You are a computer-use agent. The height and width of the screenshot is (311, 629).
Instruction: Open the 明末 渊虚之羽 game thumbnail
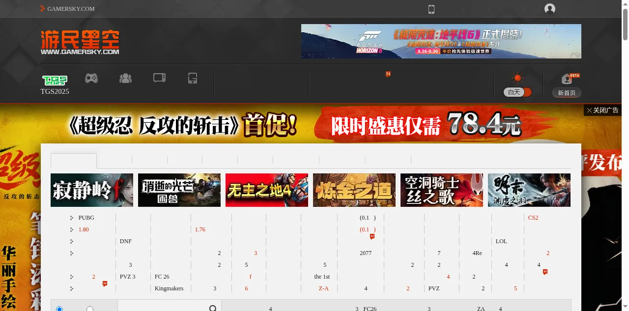(529, 190)
